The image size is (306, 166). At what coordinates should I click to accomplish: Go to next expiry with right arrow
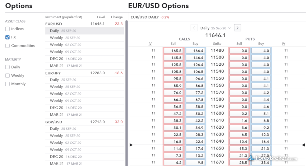(237, 28)
